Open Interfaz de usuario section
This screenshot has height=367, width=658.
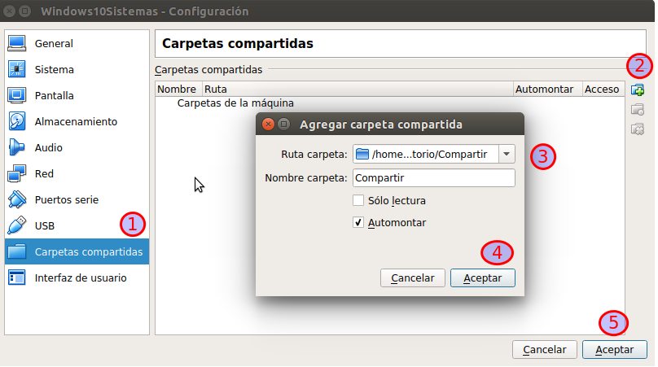[x=77, y=277]
